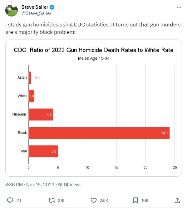Click the blue verified badge
The height and width of the screenshot is (209, 191).
(x=52, y=7)
